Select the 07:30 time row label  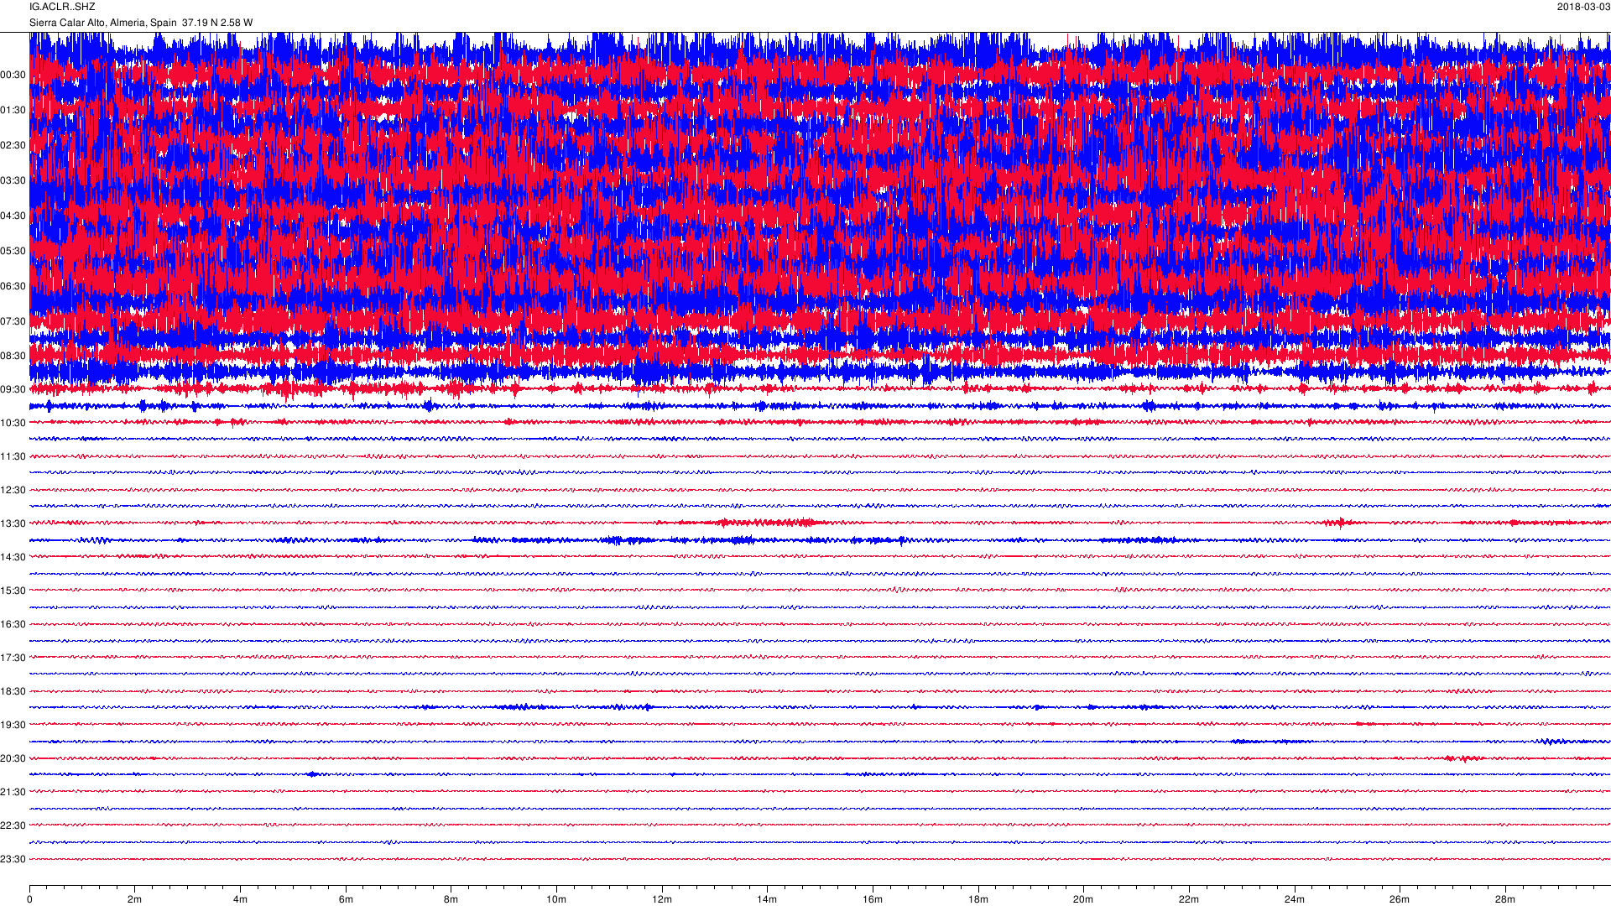click(x=13, y=322)
